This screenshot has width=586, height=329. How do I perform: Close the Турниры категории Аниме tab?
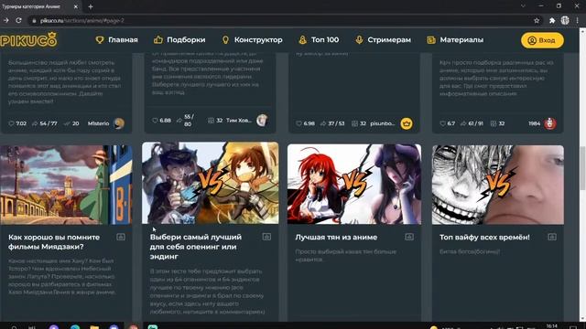[75, 6]
